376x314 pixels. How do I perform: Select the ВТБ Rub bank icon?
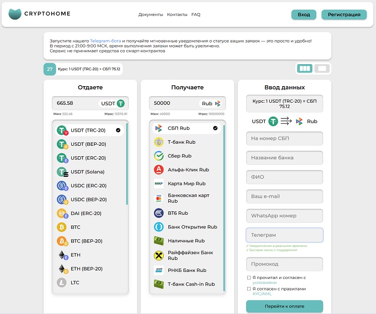click(158, 213)
